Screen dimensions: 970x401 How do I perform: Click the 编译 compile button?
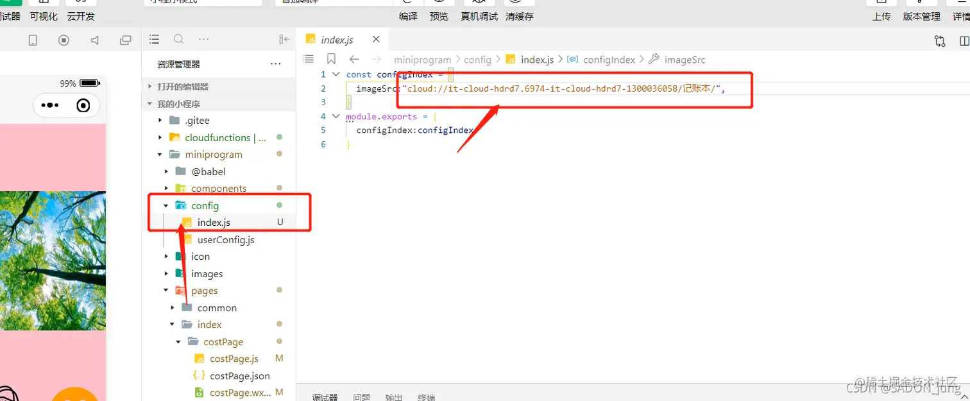pos(408,17)
